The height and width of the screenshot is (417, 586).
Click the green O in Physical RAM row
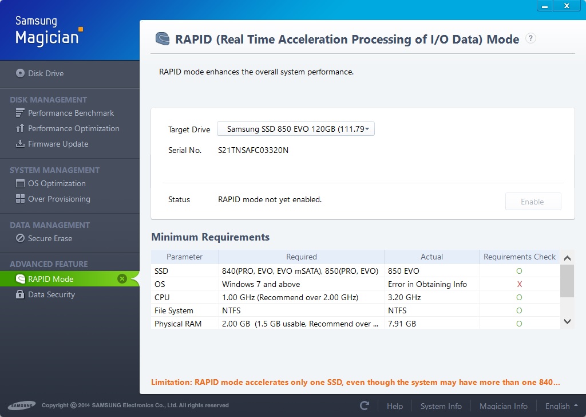pos(519,324)
